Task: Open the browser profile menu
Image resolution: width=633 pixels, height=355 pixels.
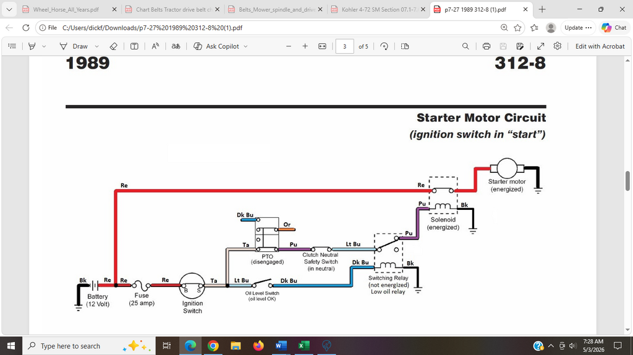Action: [551, 28]
